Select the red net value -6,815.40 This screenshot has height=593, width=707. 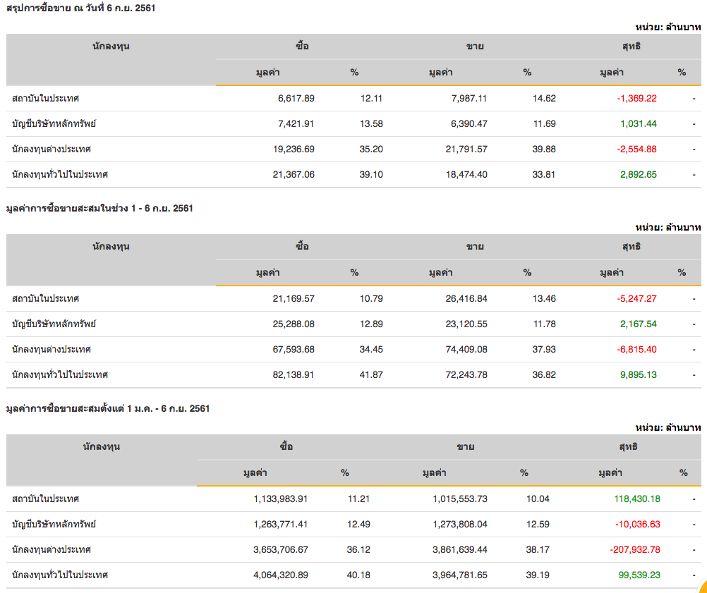point(636,350)
